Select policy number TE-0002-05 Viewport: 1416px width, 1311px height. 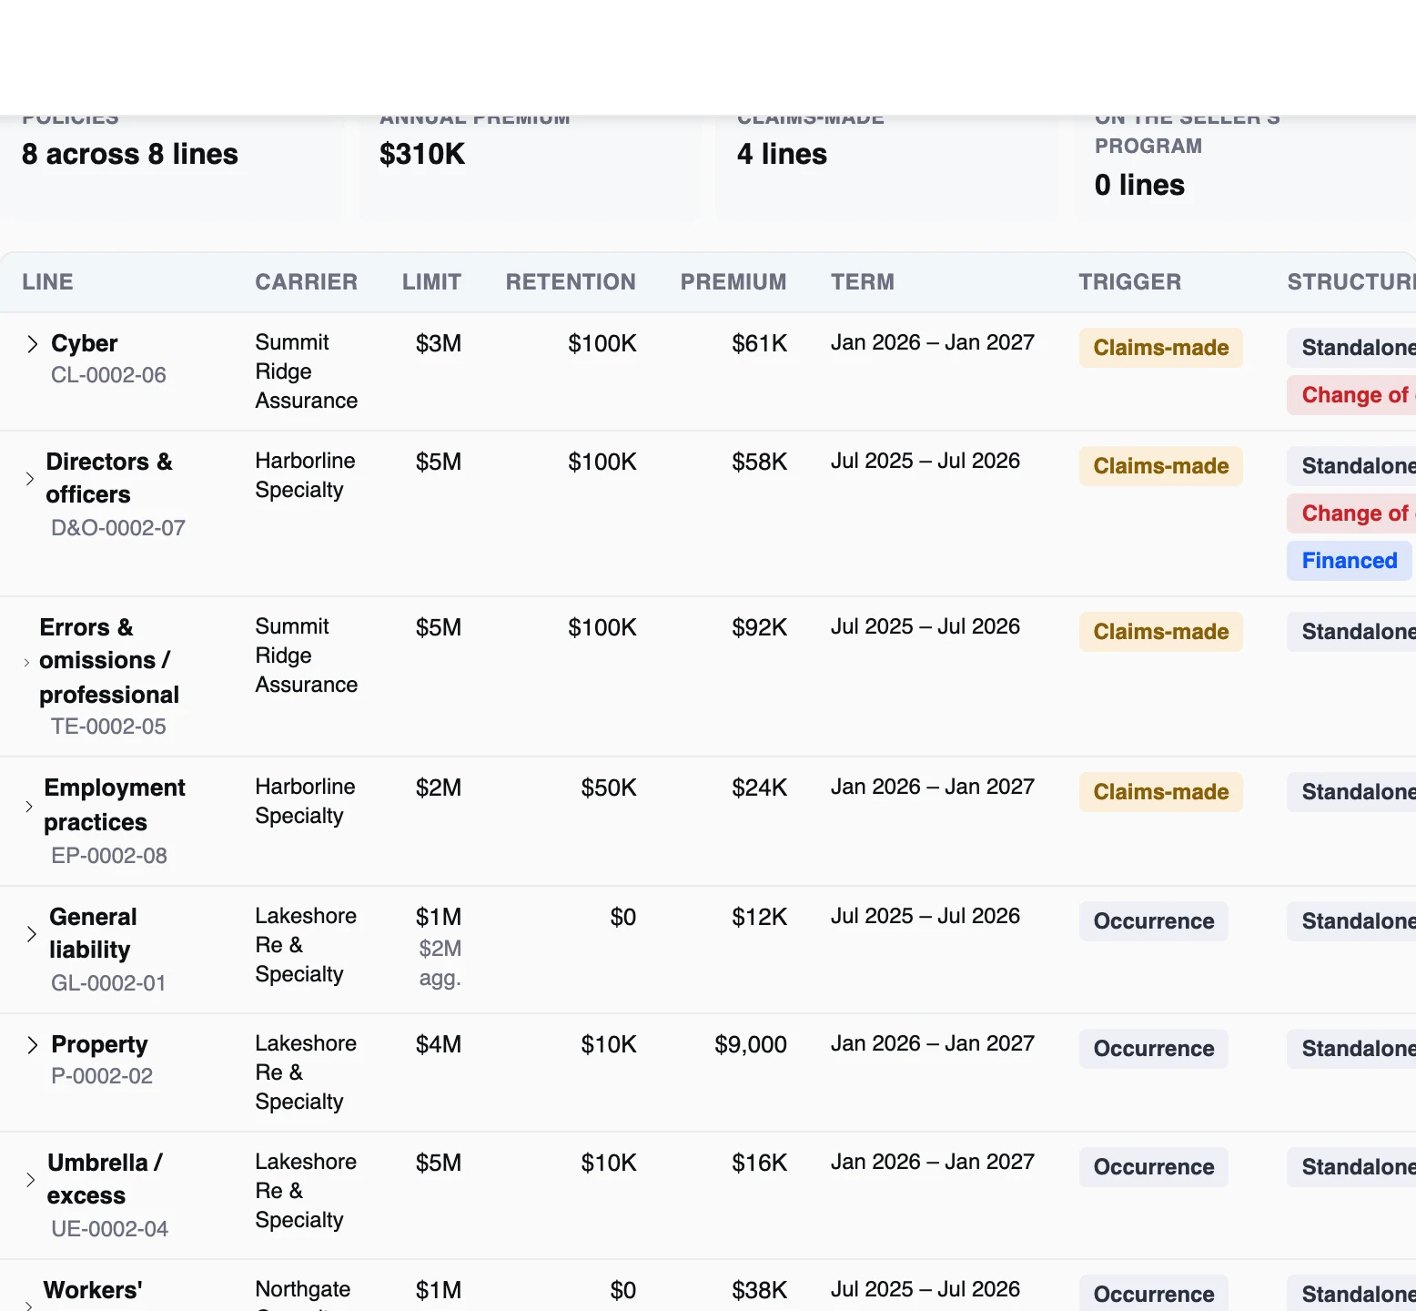point(108,727)
